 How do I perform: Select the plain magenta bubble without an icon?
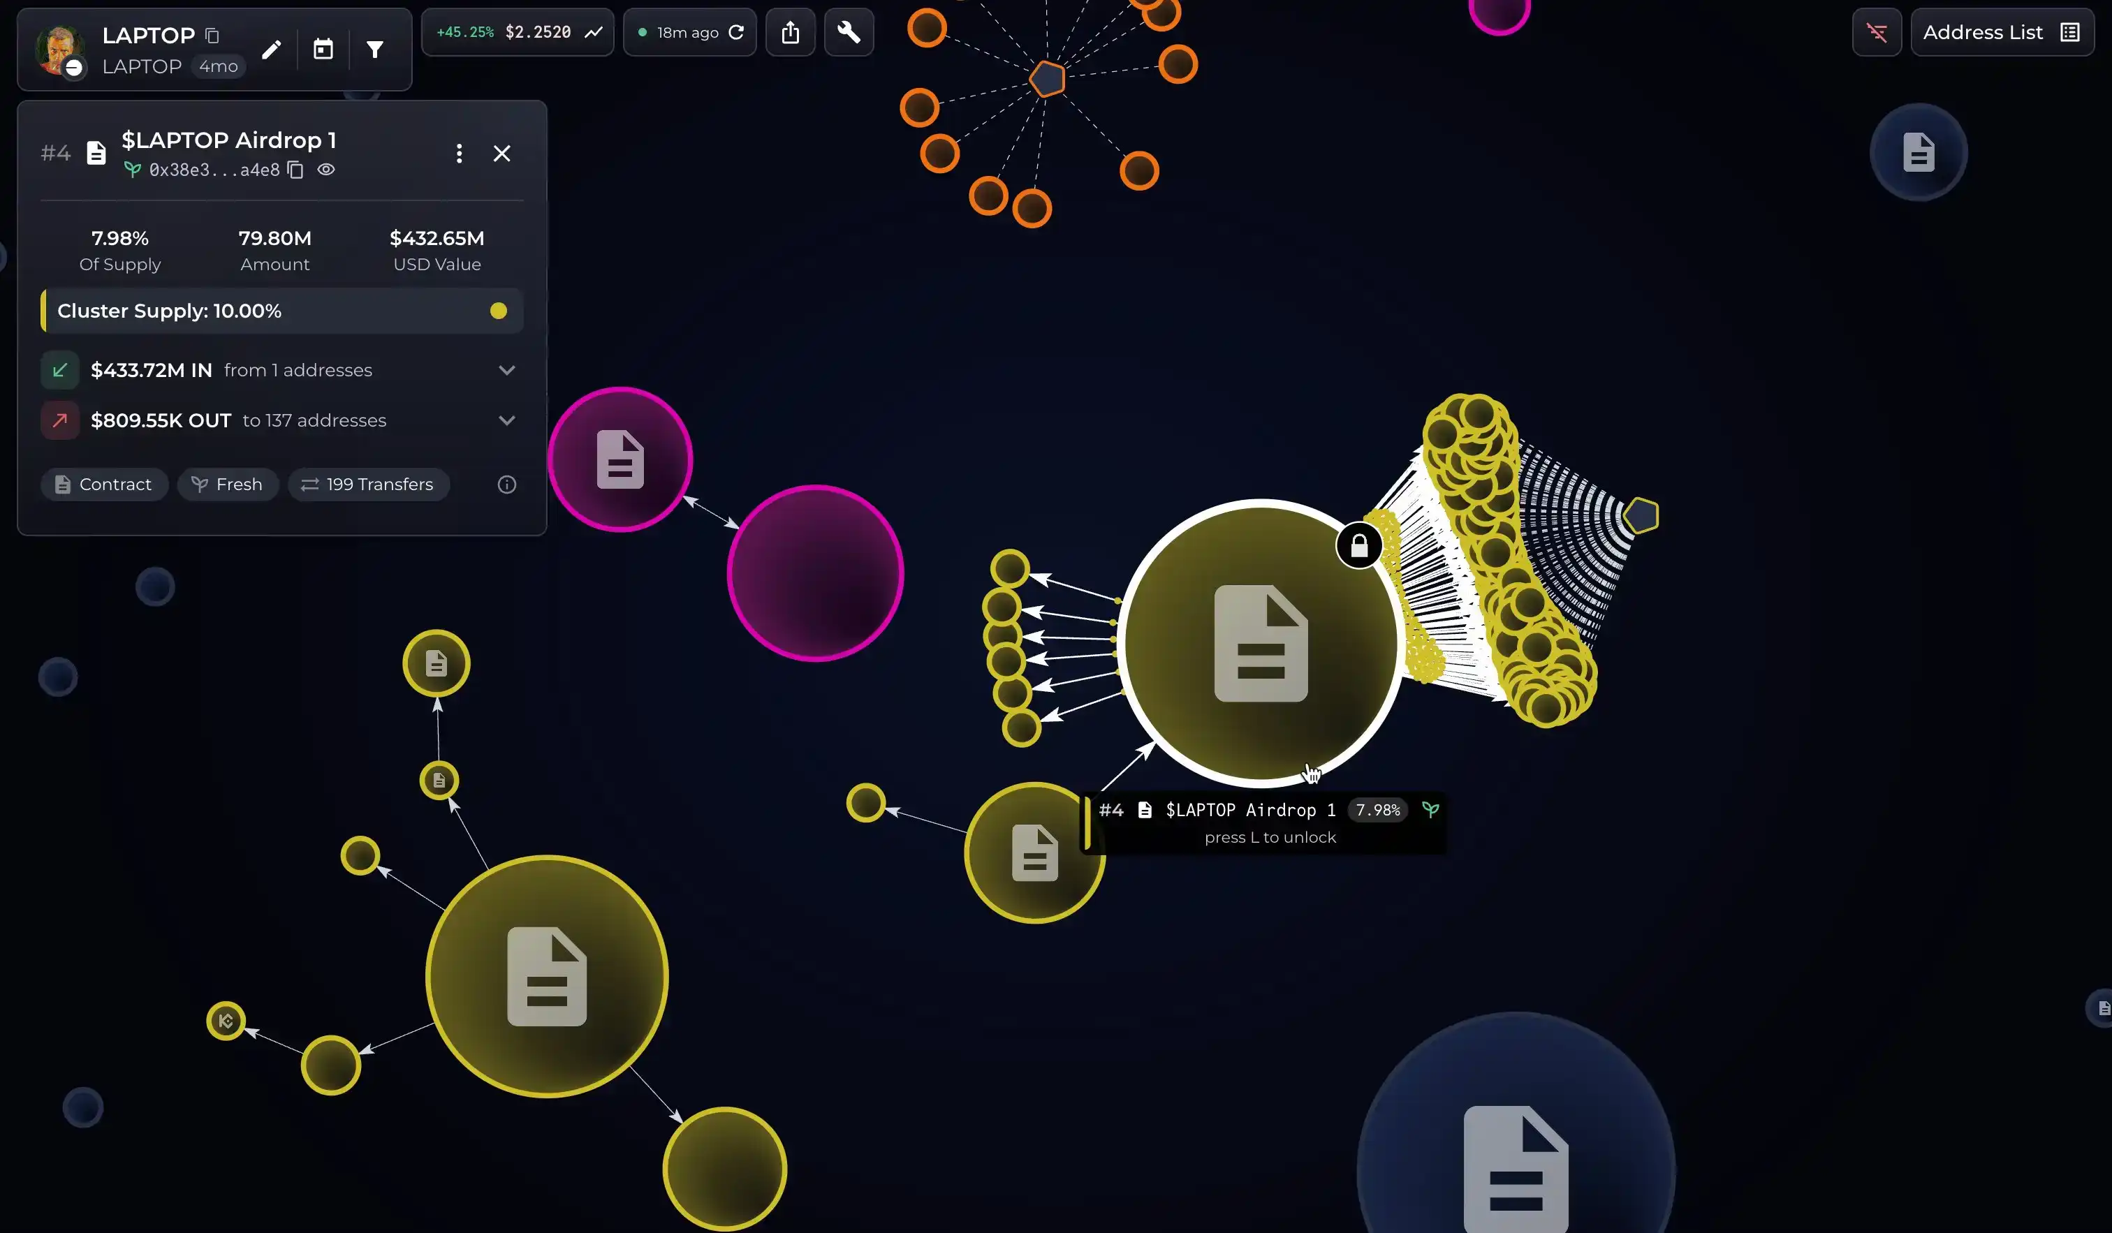(x=814, y=573)
